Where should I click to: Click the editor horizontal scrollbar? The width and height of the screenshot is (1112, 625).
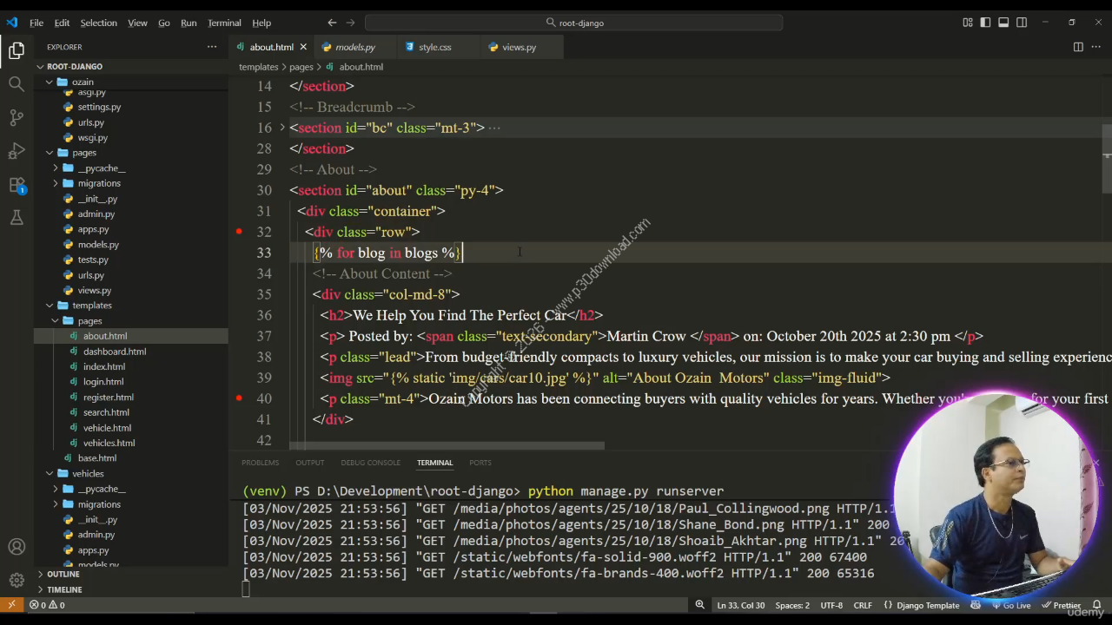click(x=447, y=446)
